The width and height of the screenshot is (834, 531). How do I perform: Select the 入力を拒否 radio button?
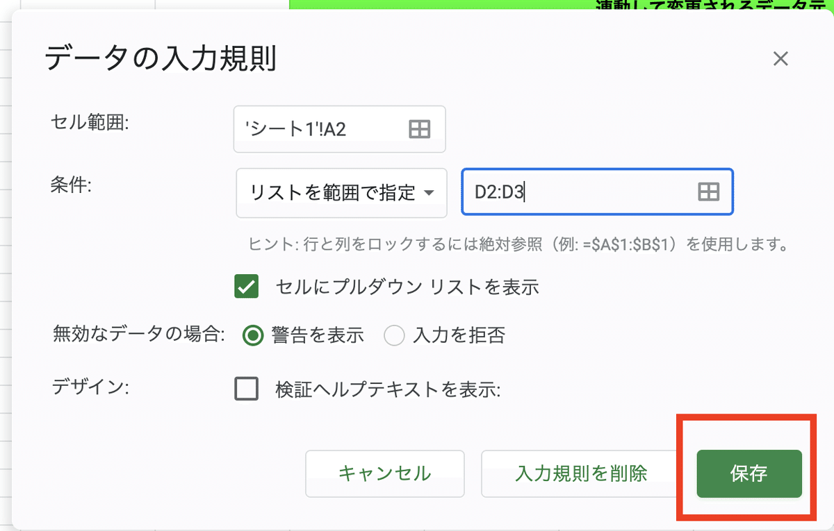pos(394,335)
